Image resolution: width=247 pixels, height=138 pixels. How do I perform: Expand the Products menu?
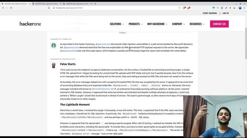[x=135, y=24]
